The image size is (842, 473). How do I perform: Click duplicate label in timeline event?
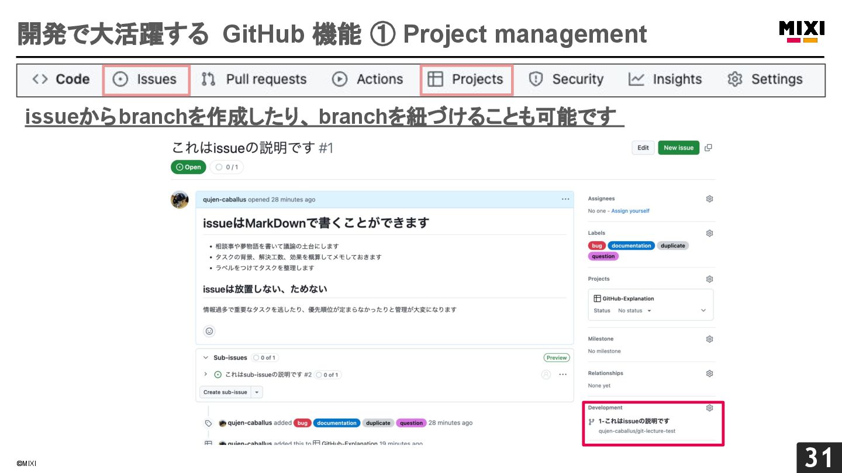point(378,423)
